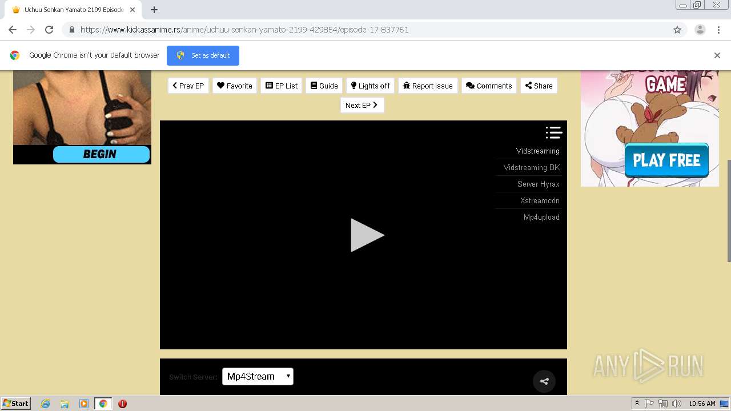Select the Mp4upload server
This screenshot has height=411, width=731.
[x=541, y=217]
